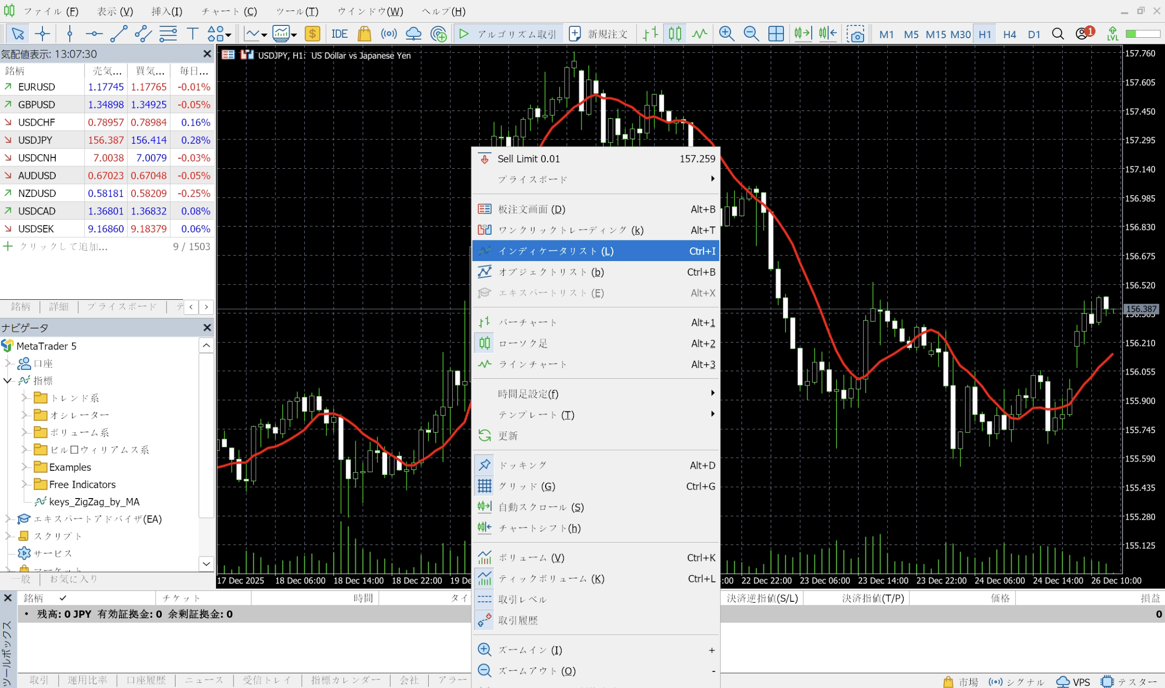Viewport: 1165px width, 688px height.
Task: Start アルゴリズム取引 button
Action: click(508, 34)
